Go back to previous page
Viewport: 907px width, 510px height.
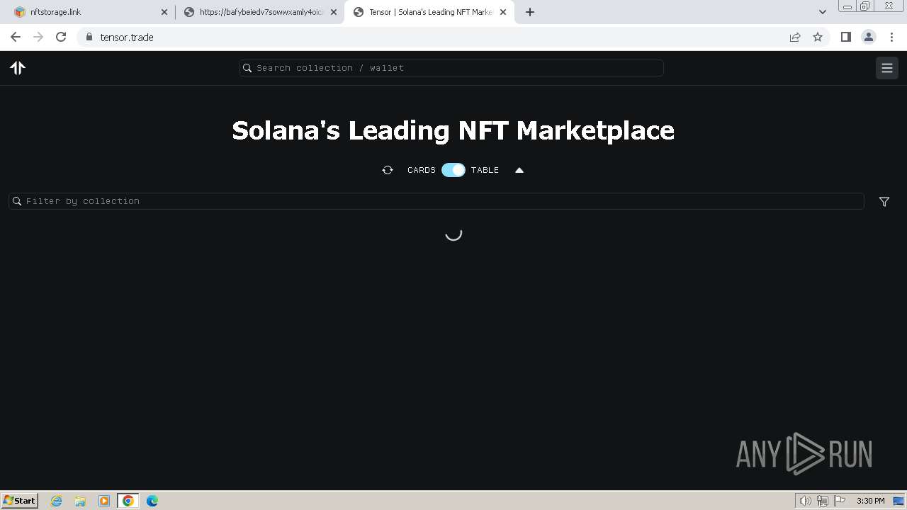tap(16, 37)
